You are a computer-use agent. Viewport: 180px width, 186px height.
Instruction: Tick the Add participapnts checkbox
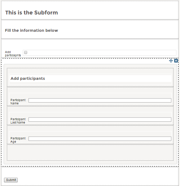[x=26, y=52]
